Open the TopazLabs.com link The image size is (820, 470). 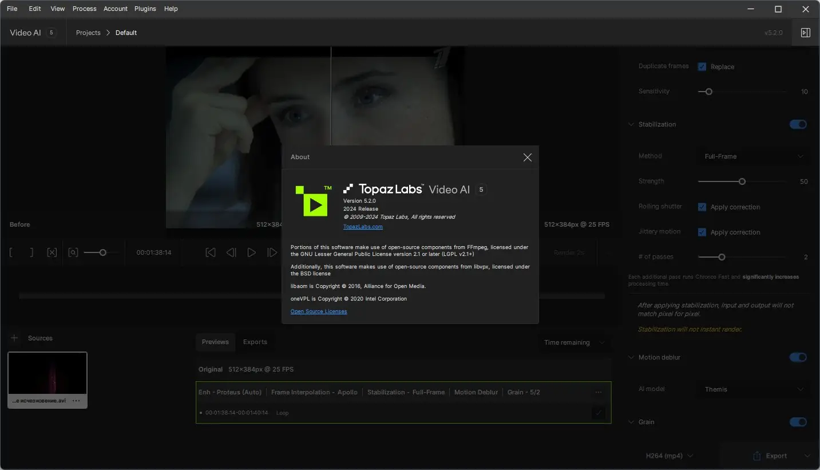point(363,227)
